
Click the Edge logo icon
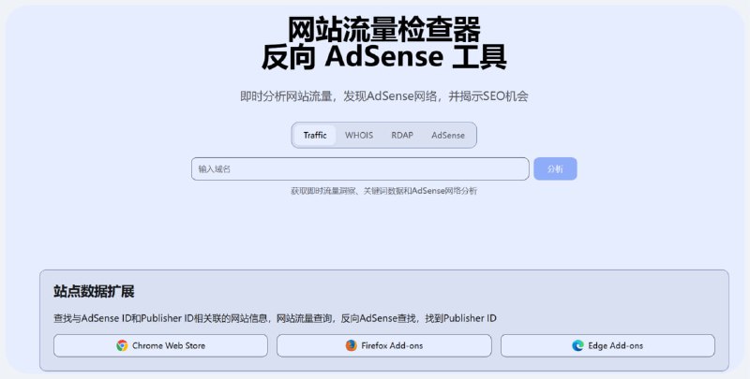coord(577,345)
